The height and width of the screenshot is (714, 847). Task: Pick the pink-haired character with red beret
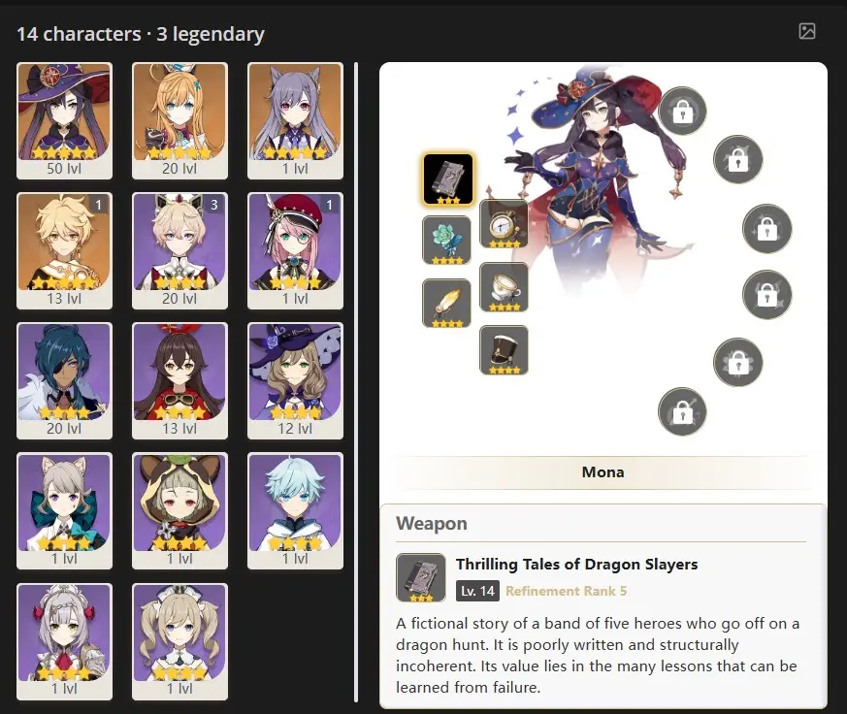coord(296,250)
